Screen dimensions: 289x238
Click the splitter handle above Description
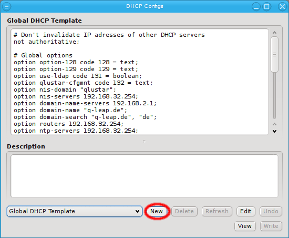[x=145, y=142]
